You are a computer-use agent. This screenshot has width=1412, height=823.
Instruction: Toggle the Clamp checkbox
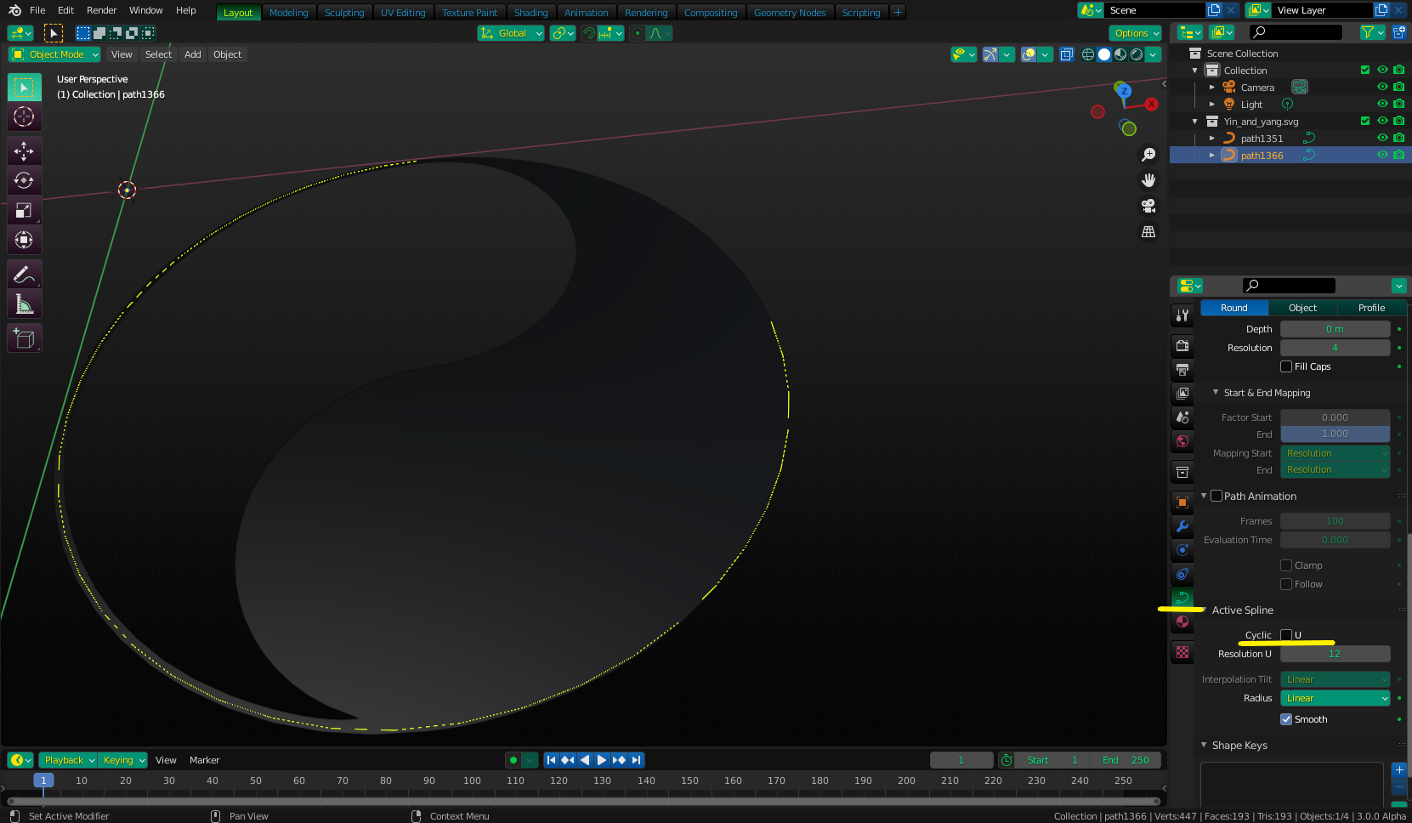(1286, 565)
